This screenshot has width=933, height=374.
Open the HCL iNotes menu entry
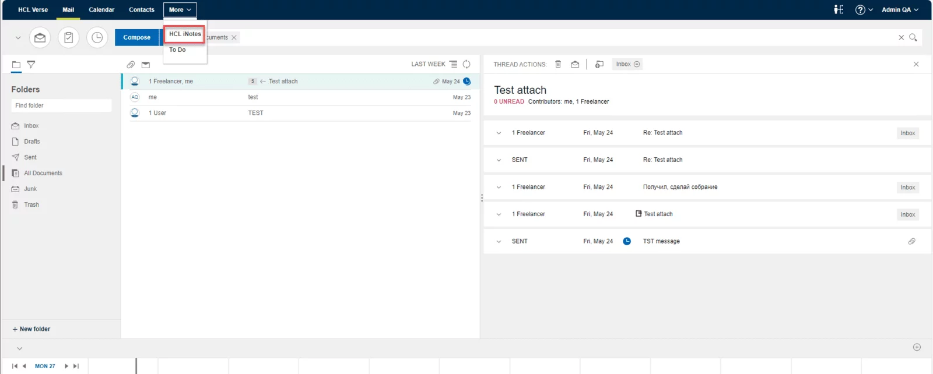[184, 34]
